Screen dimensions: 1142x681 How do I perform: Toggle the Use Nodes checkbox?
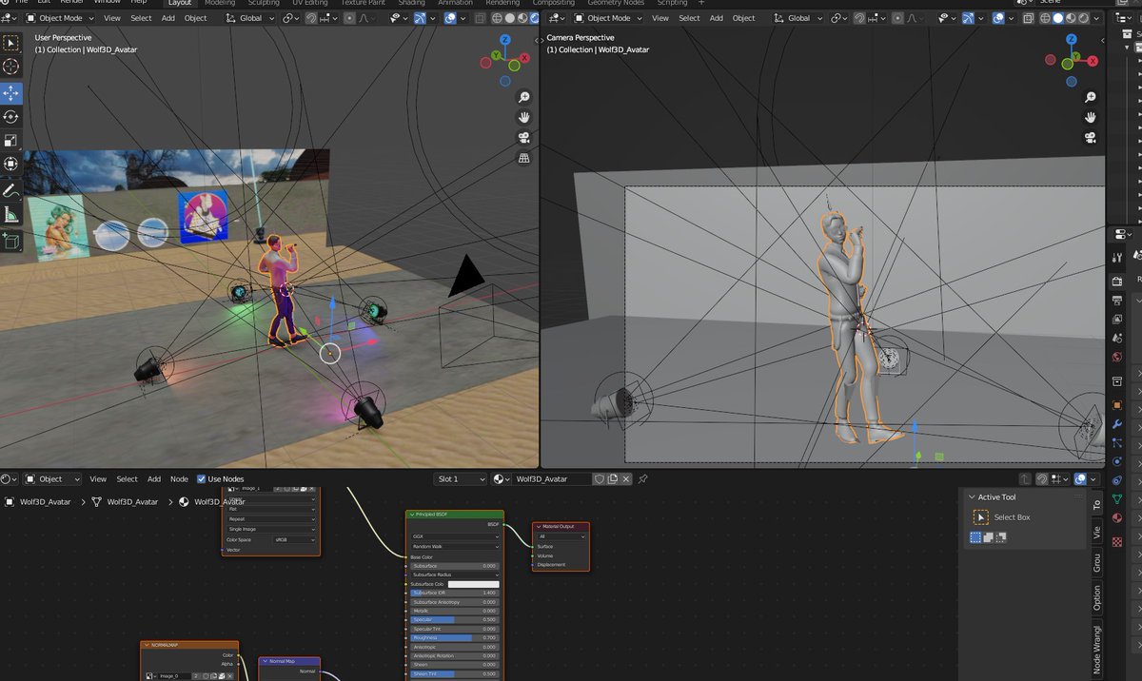(x=201, y=478)
